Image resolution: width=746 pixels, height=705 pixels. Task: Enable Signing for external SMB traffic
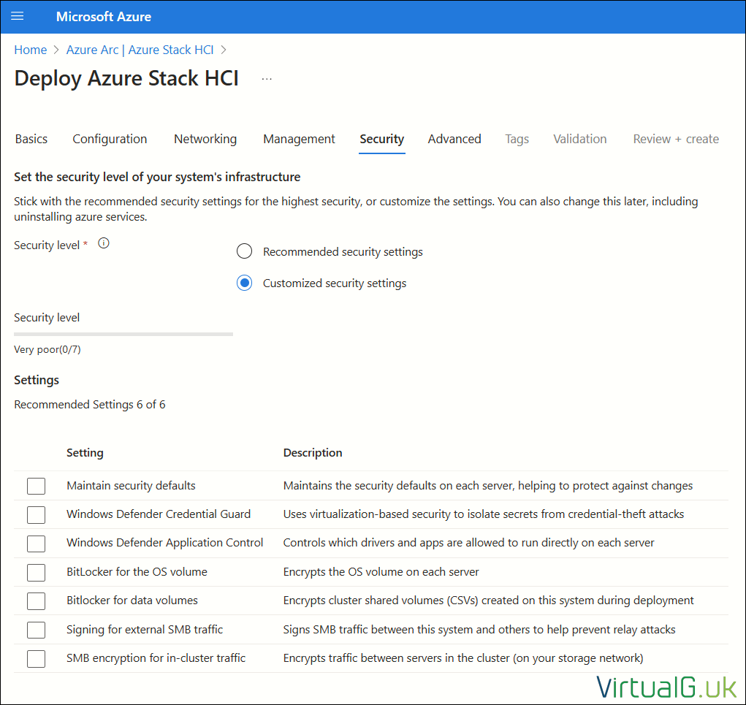point(36,630)
